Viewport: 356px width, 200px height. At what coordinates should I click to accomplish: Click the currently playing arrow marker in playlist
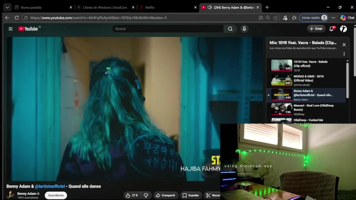coord(268,95)
